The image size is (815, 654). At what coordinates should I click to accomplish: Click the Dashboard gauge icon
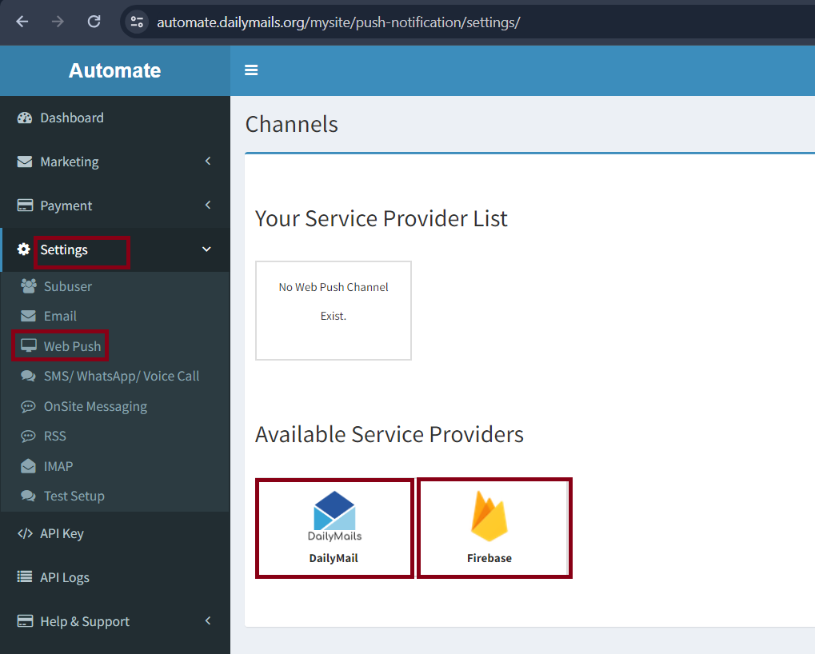pos(25,118)
